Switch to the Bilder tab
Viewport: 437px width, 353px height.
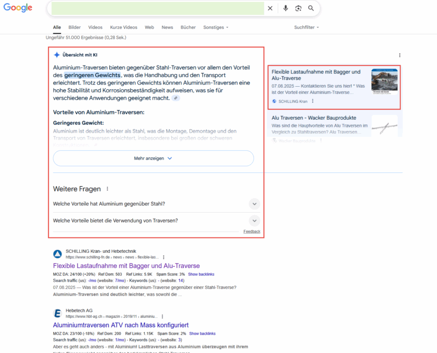pyautogui.click(x=74, y=27)
